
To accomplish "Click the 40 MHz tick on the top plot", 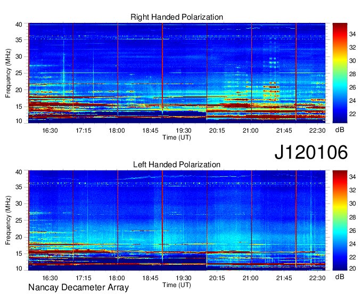I will tap(19, 24).
